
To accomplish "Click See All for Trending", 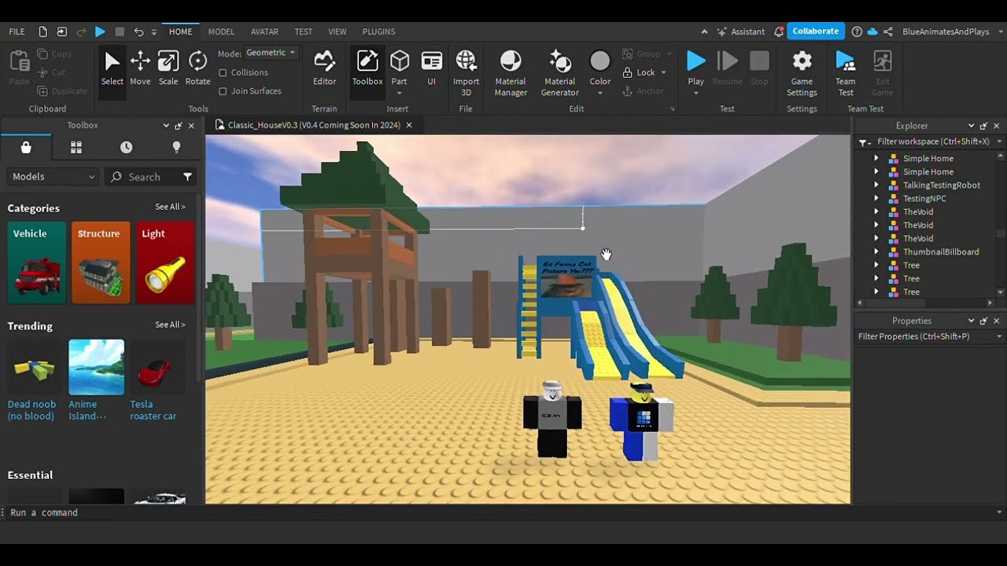I will click(170, 325).
